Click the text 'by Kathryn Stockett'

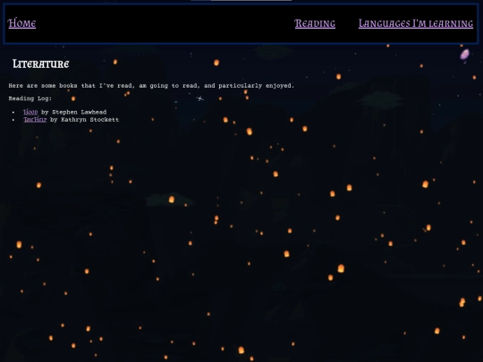84,120
